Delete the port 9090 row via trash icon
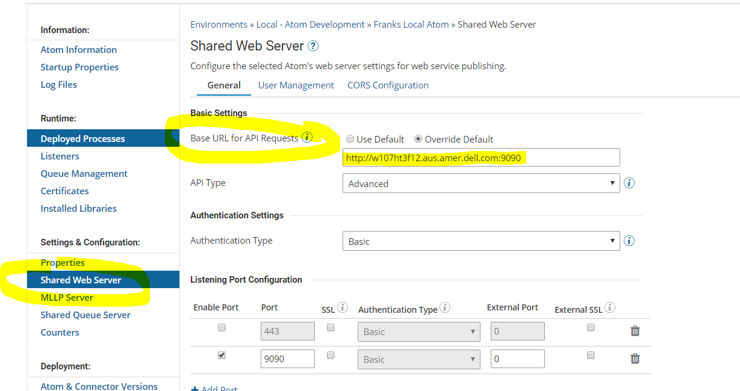This screenshot has height=391, width=740. point(635,359)
